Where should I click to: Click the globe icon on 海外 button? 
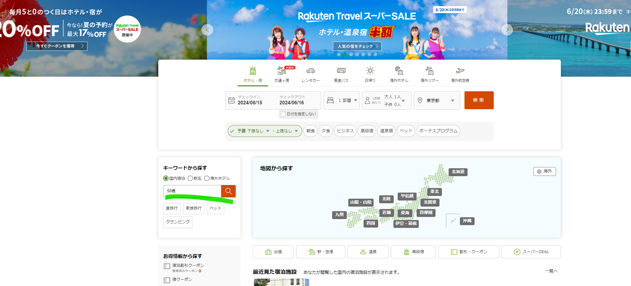539,172
